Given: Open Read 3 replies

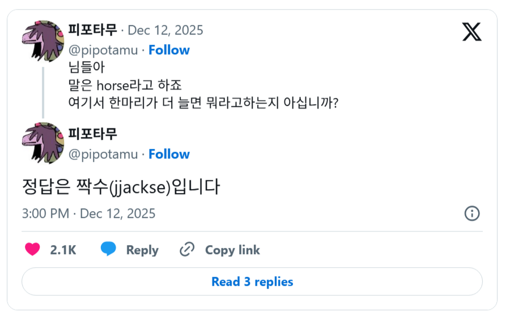Looking at the screenshot, I should pyautogui.click(x=252, y=281).
